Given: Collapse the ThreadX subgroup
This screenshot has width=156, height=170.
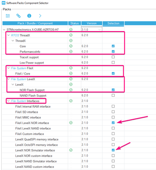Looking at the screenshot, I should 13,41.
